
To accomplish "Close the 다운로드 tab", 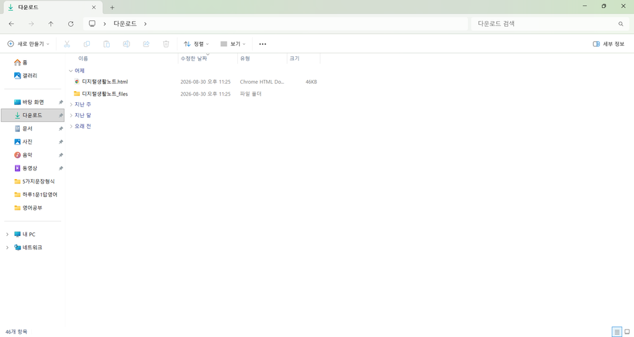I will [94, 7].
